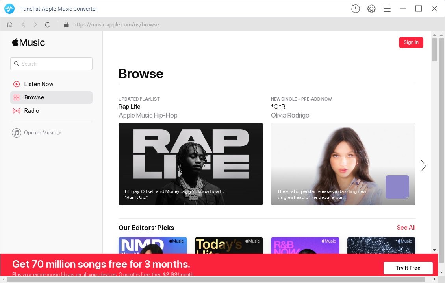Click the magnifier icon in search box
The image size is (445, 283).
click(17, 64)
